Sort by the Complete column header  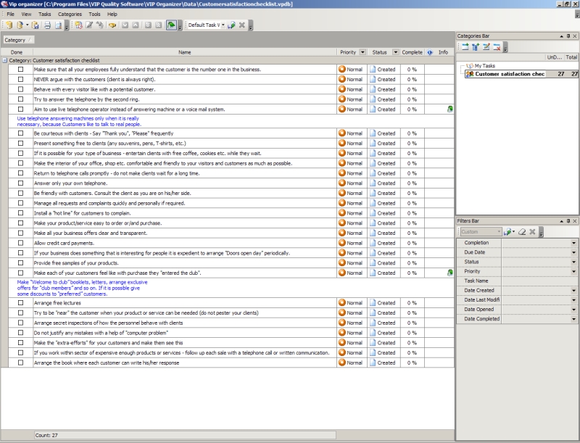[412, 52]
